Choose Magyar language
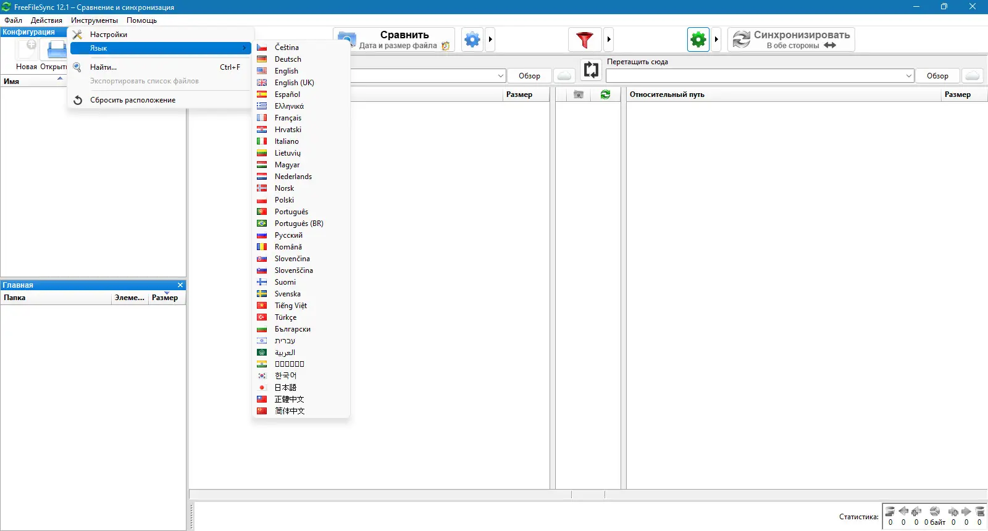Screen dimensions: 988x531 [x=301, y=165]
